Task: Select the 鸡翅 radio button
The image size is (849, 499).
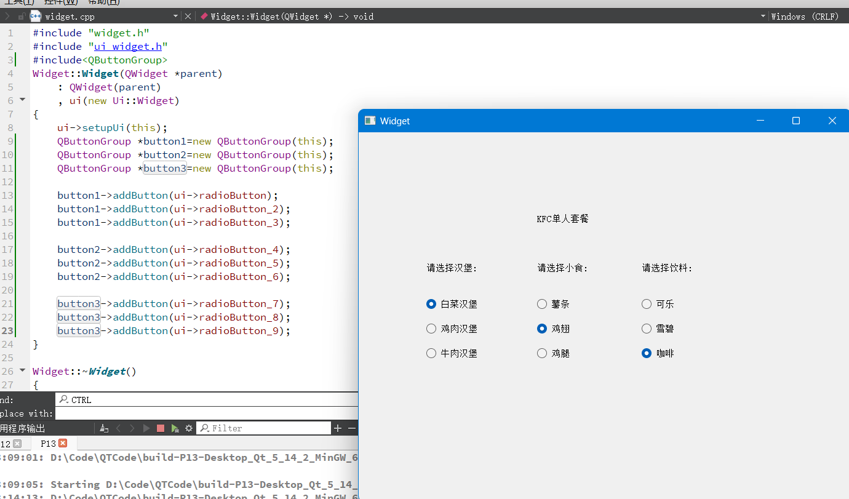Action: (x=553, y=329)
